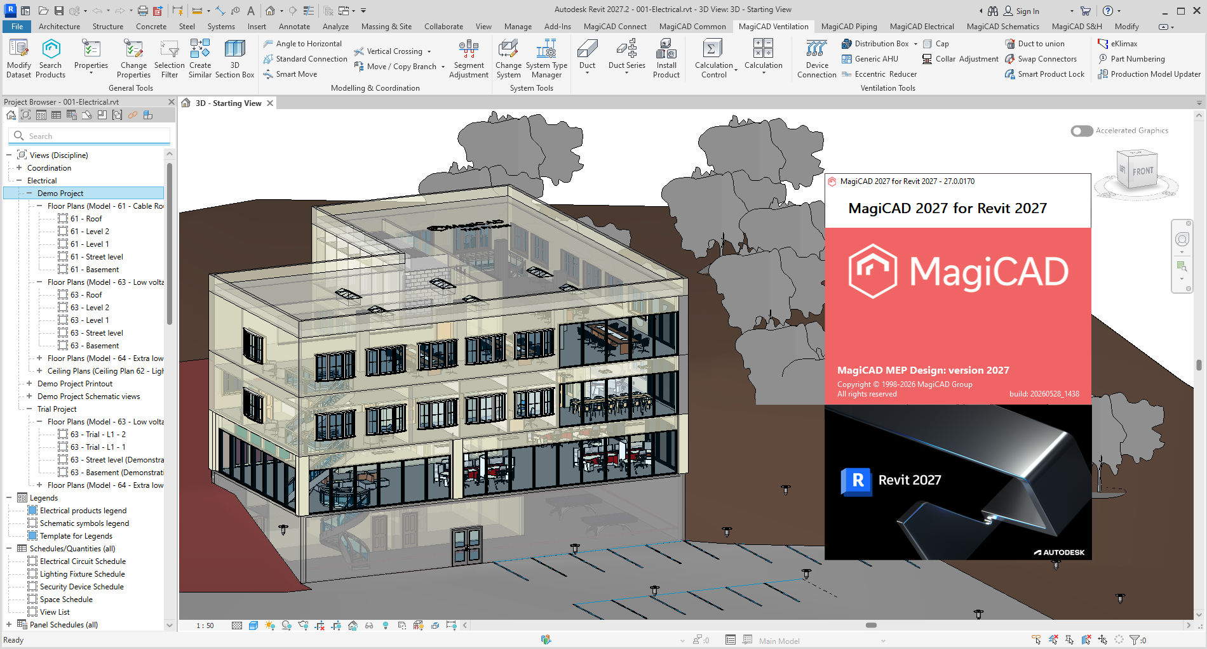The image size is (1207, 649).
Task: Expand Demo Project Printout node
Action: [x=29, y=384]
